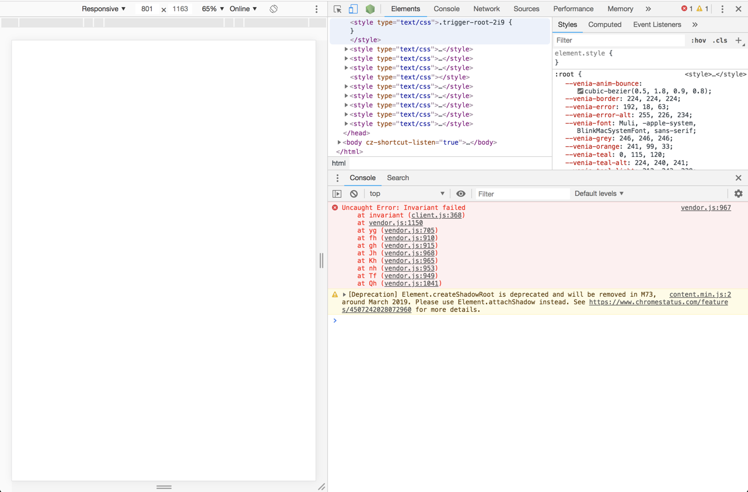
Task: Toggle the console sidebar icon
Action: click(337, 194)
